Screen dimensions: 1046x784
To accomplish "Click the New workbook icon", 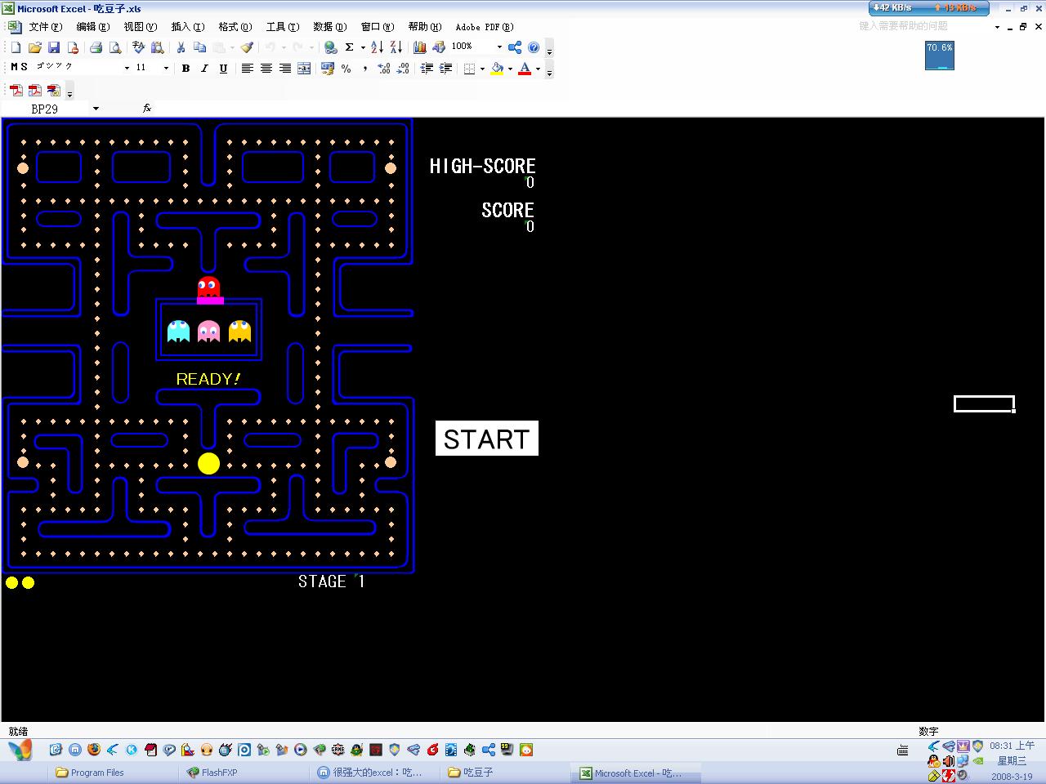I will point(16,47).
